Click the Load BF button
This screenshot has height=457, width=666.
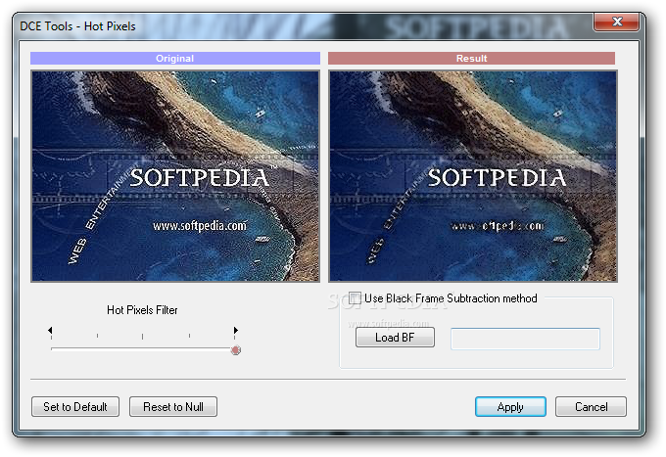coord(395,338)
